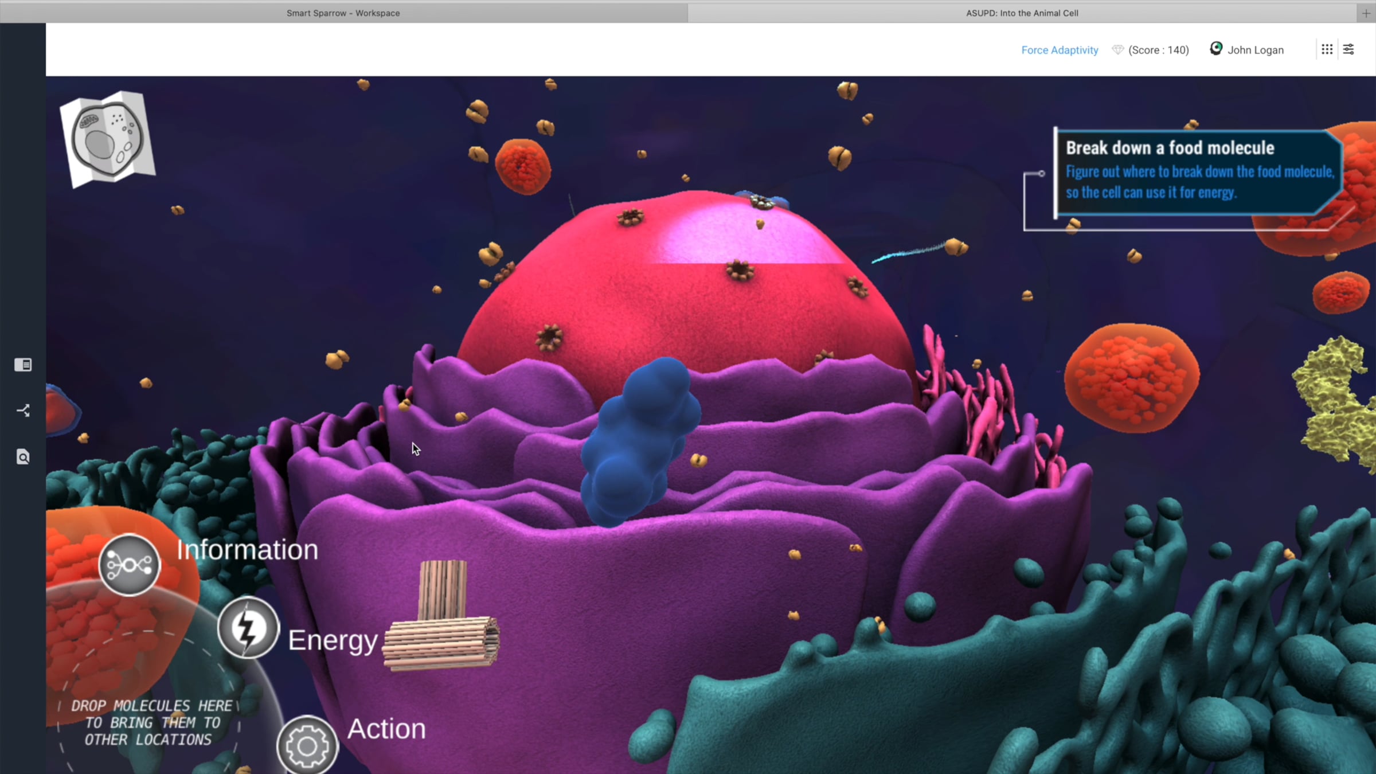1376x774 pixels.
Task: Select the Action gear icon
Action: coord(307,745)
